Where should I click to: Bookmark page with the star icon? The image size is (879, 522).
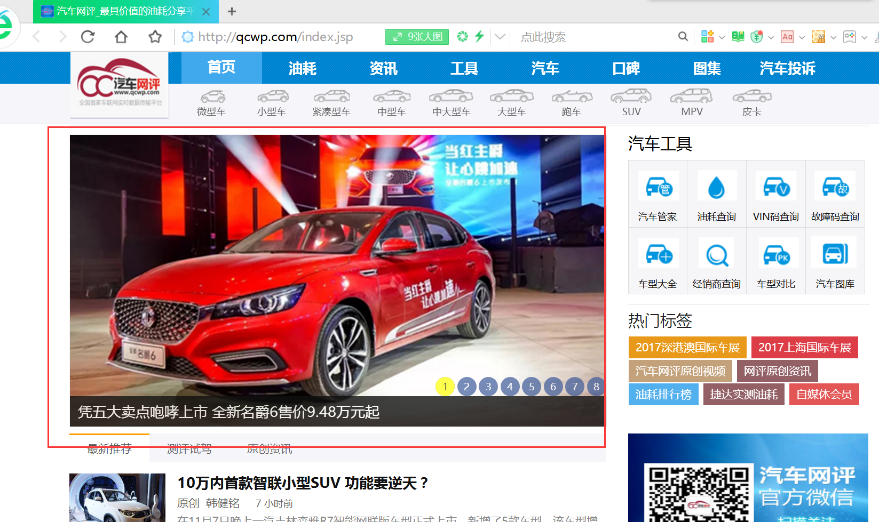tap(155, 37)
